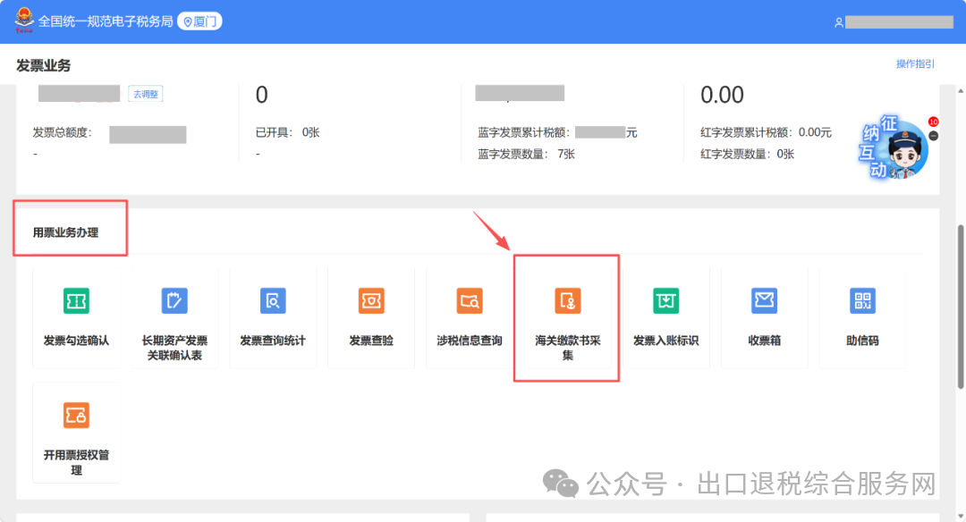Click the scrollbar down arrow
The image size is (966, 522).
pyautogui.click(x=960, y=516)
